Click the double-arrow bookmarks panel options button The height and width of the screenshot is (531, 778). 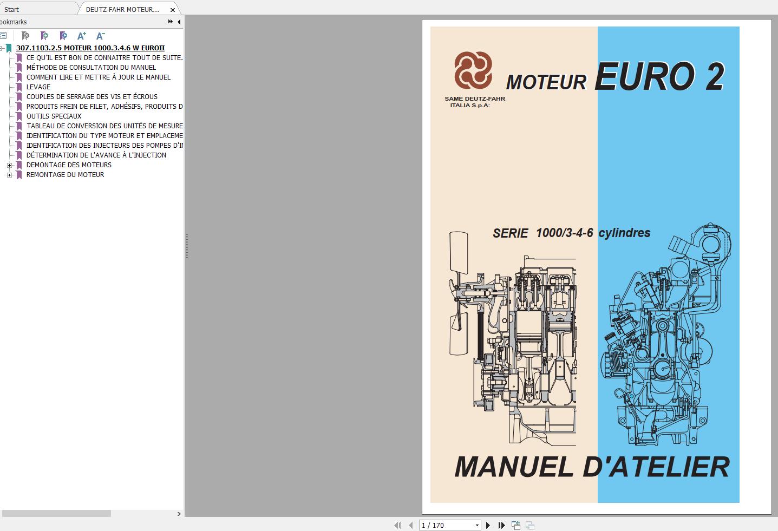pyautogui.click(x=170, y=22)
